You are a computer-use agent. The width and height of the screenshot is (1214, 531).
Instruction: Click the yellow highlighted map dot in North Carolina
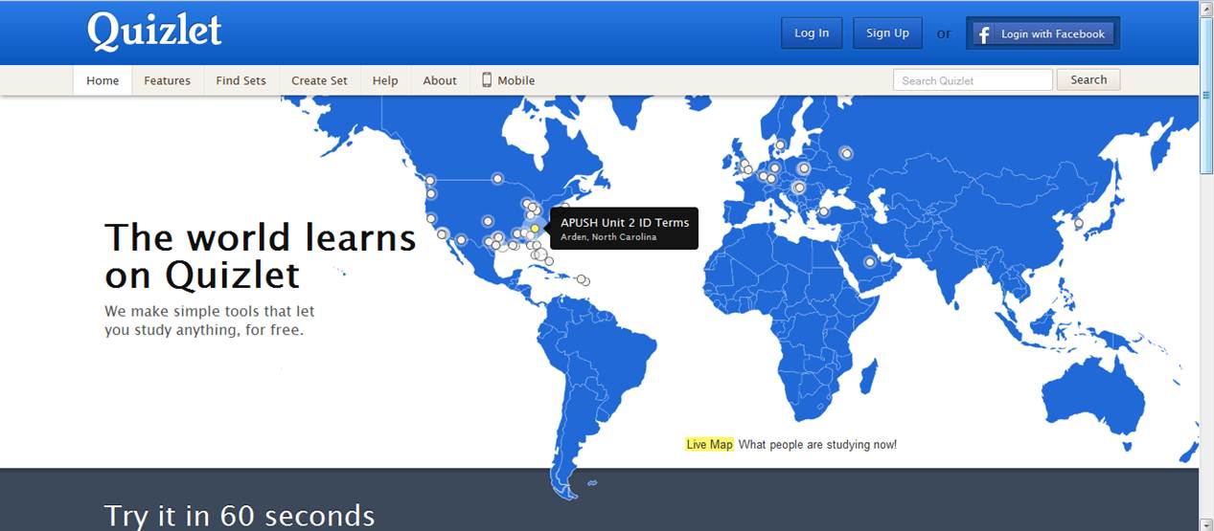tap(535, 229)
